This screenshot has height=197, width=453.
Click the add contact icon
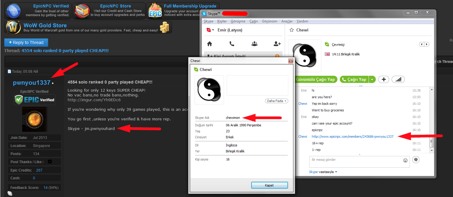point(277,44)
